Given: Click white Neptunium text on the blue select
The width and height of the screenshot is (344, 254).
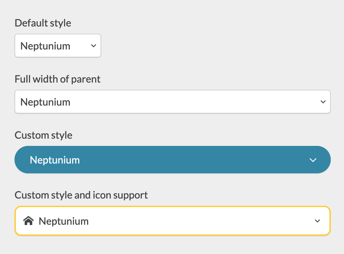Looking at the screenshot, I should (x=55, y=160).
